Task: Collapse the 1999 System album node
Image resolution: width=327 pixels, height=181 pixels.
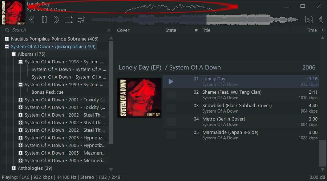Action: pyautogui.click(x=20, y=85)
